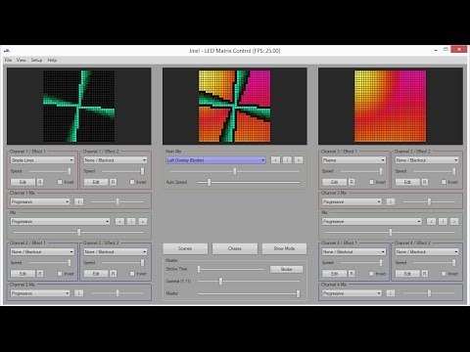This screenshot has width=470, height=352.
Task: Open the Help menu
Action: tap(52, 60)
